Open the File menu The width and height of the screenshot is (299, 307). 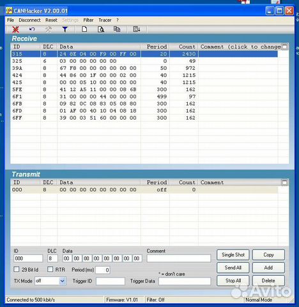10,20
